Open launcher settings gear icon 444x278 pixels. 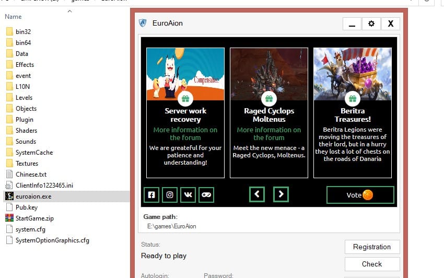(x=371, y=24)
